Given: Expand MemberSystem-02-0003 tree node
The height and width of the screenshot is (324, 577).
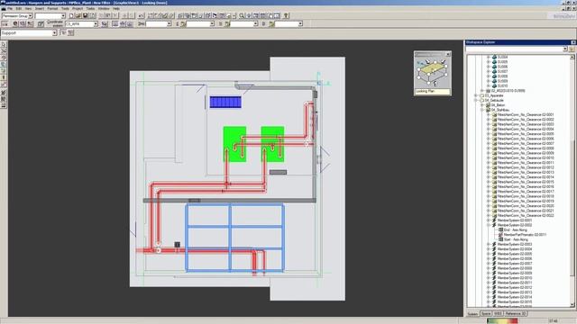Looking at the screenshot, I should (x=489, y=244).
